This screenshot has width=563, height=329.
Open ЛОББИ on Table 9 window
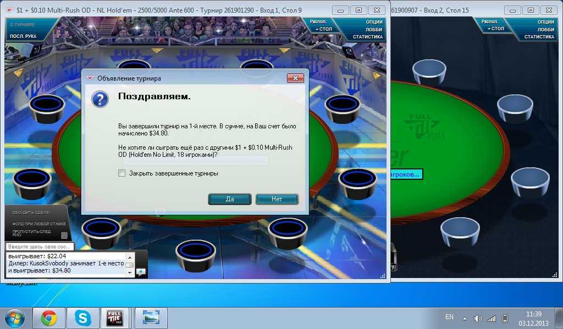374,30
